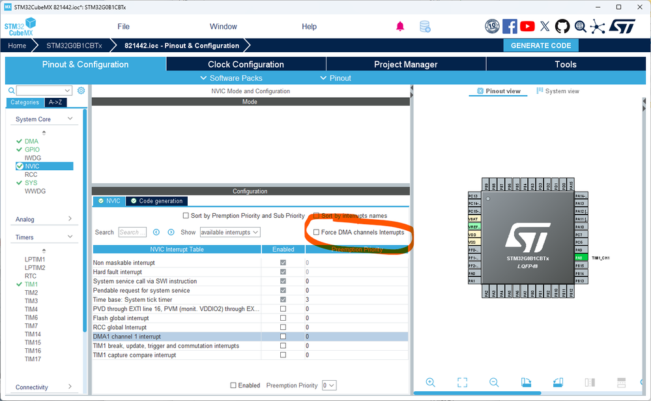Enable TIM1 capture compare interrupt checkbox
Image resolution: width=651 pixels, height=401 pixels.
(x=283, y=355)
